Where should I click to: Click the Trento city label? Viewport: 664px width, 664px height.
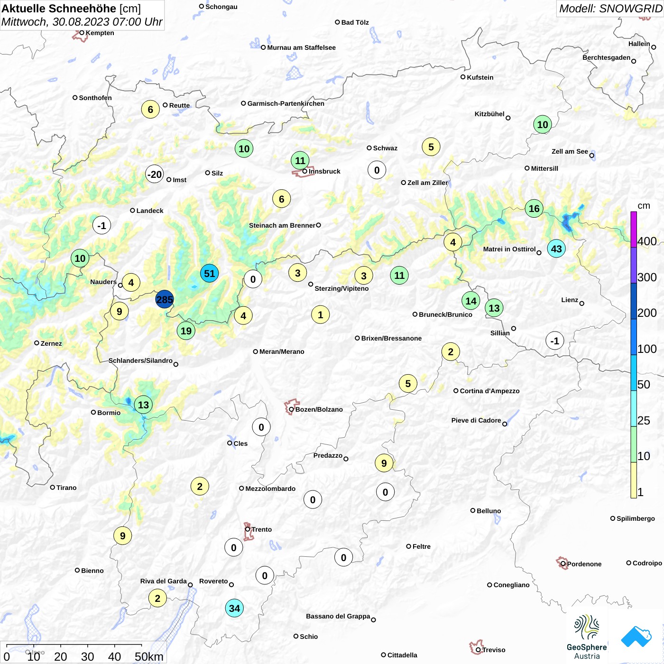click(x=262, y=529)
